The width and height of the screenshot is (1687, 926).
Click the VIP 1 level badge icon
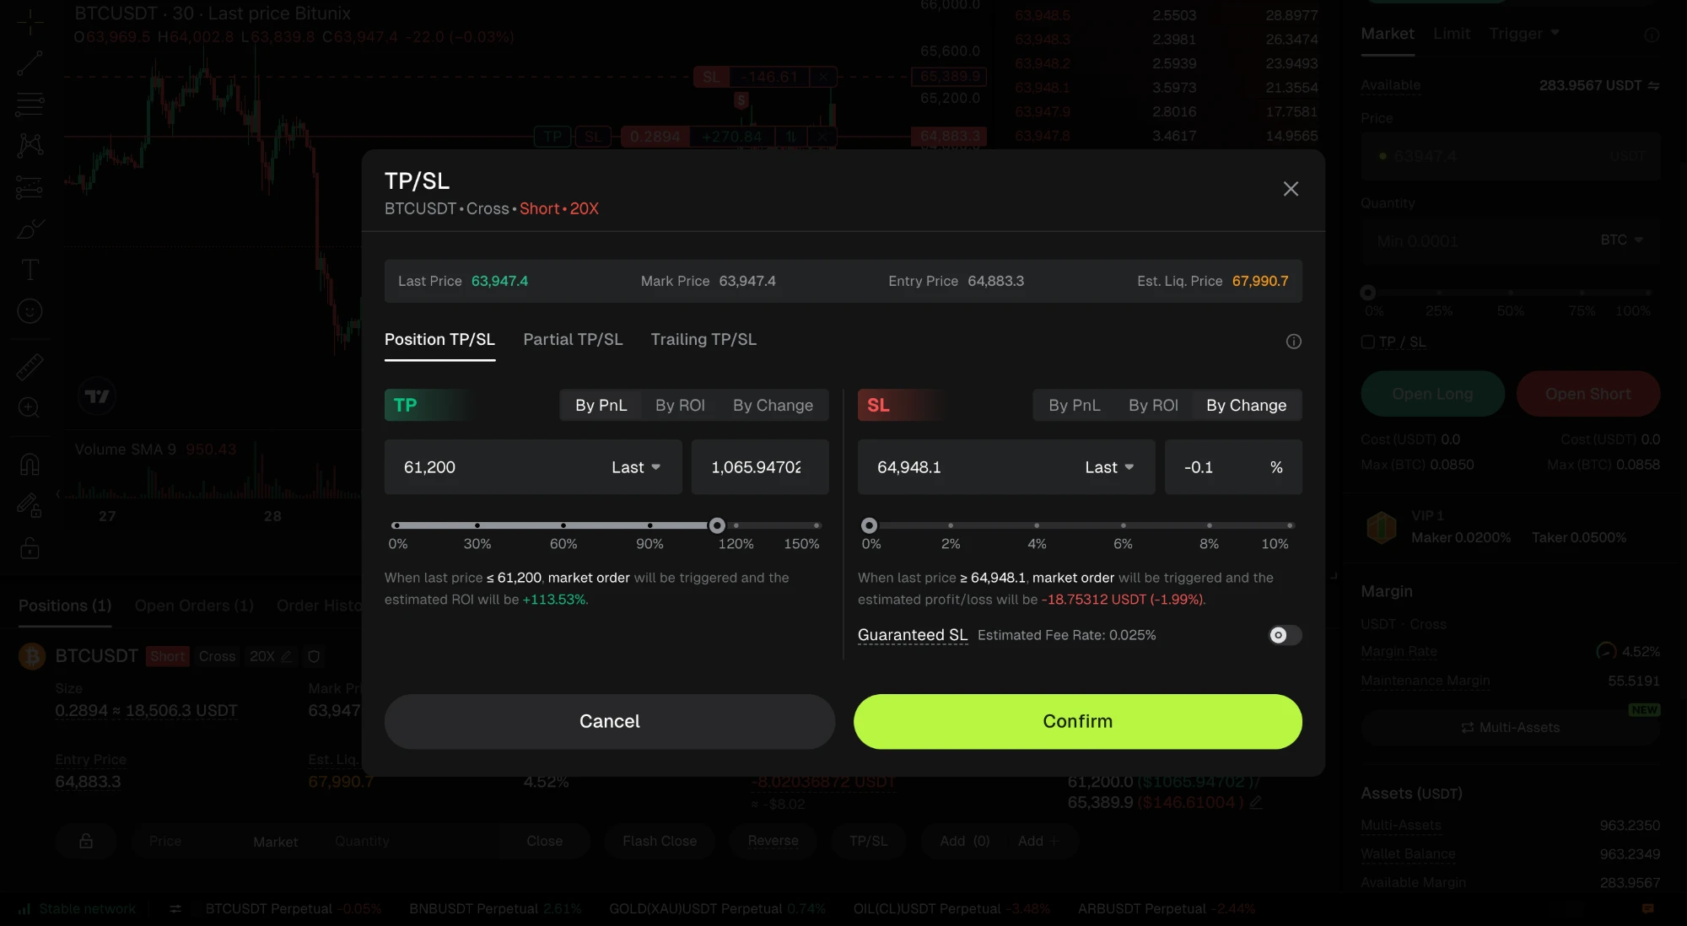[x=1382, y=527]
